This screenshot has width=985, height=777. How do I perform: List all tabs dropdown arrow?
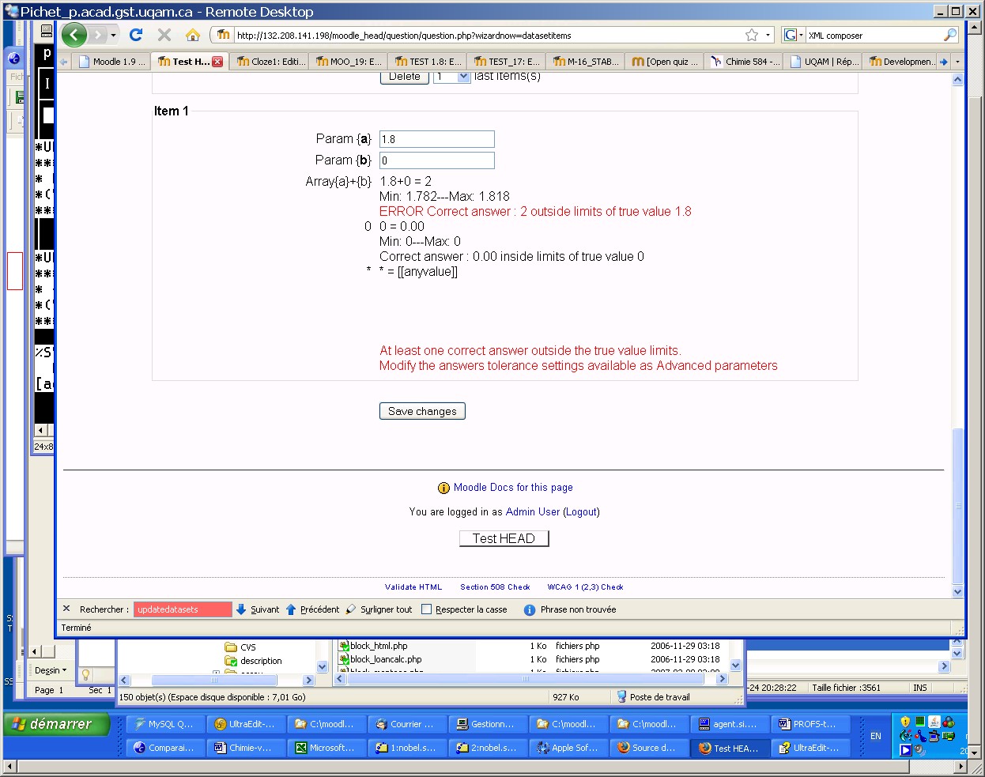point(957,62)
